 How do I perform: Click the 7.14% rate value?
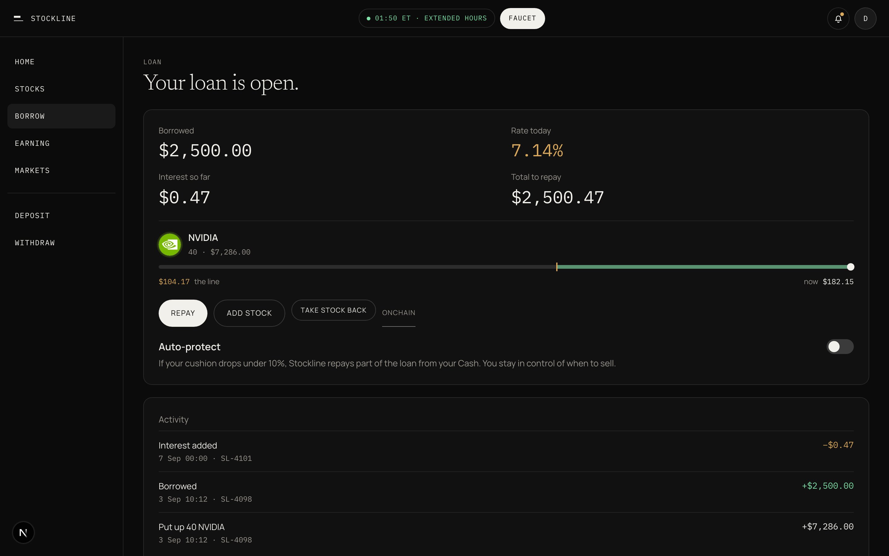(x=537, y=150)
